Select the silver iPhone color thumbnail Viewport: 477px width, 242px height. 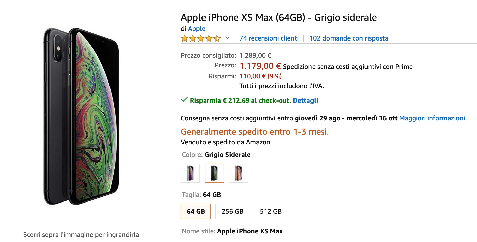(190, 173)
